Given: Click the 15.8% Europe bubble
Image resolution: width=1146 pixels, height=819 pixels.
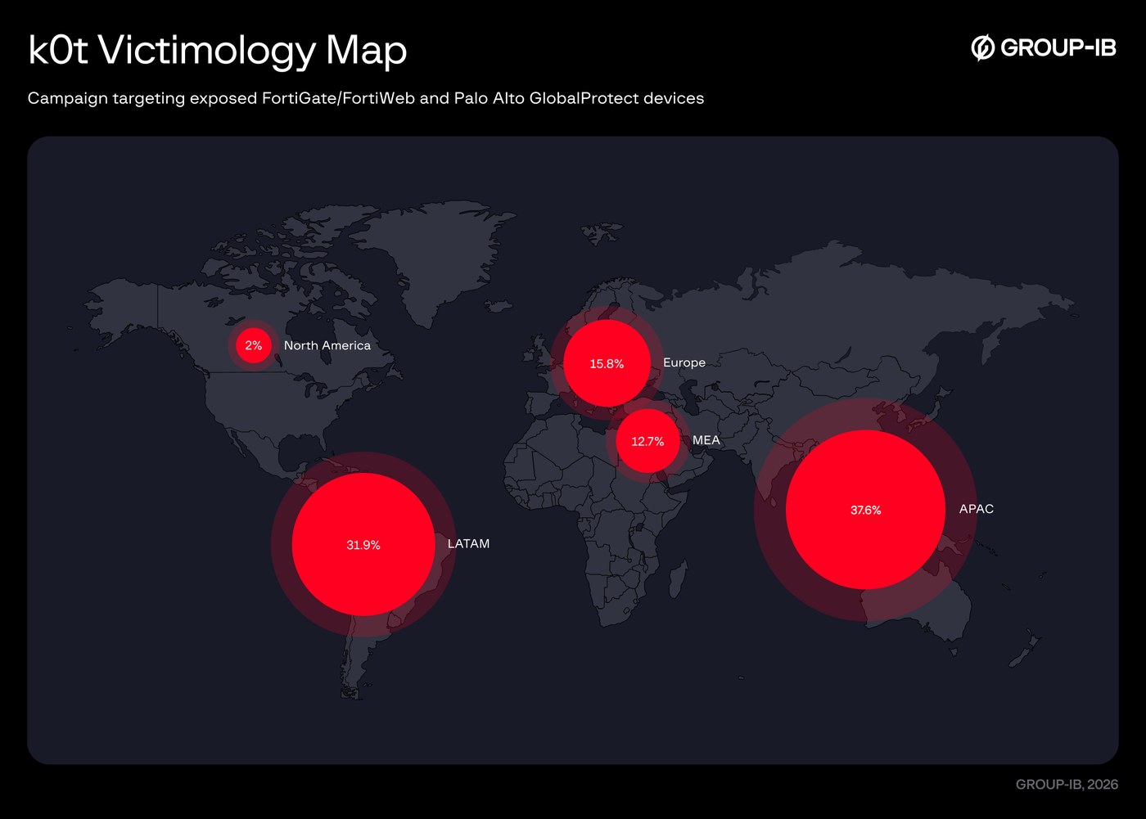Looking at the screenshot, I should (607, 363).
